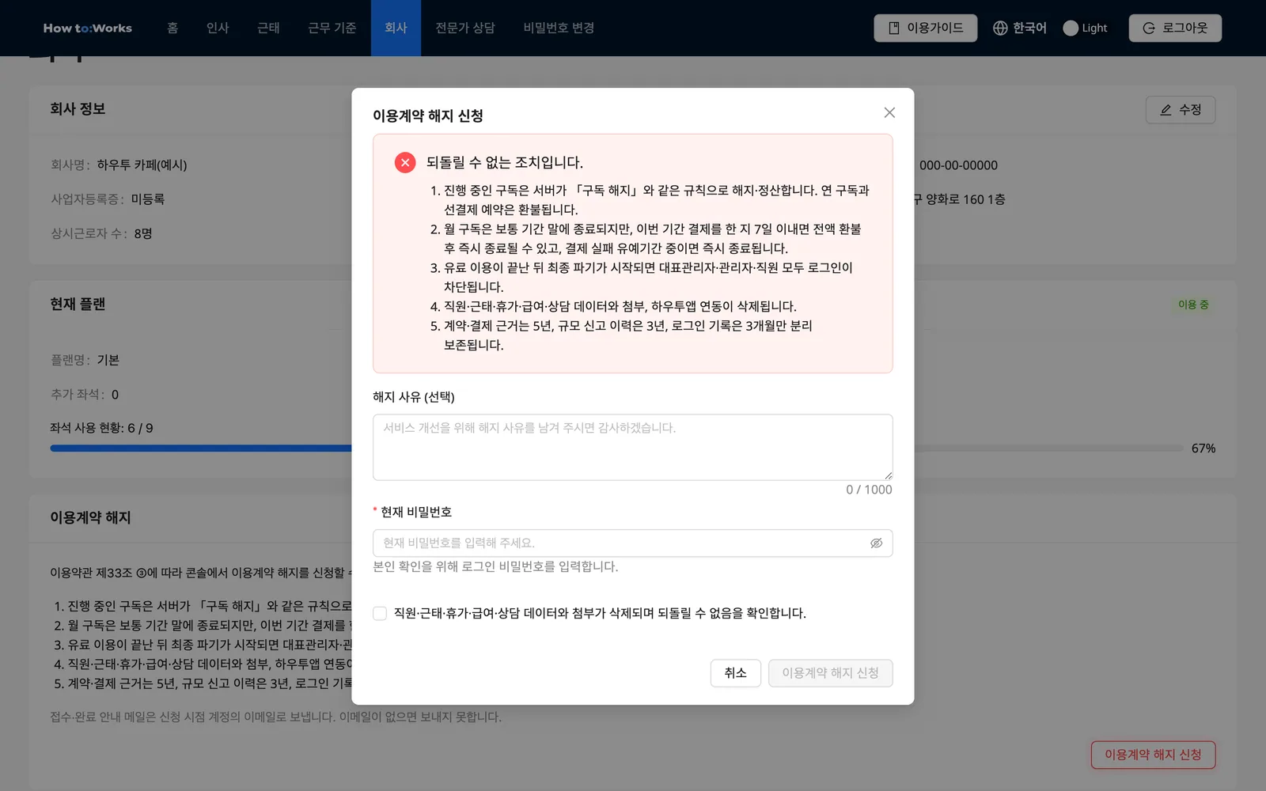1266x791 pixels.
Task: Check the data deletion confirmation checkbox
Action: [380, 614]
